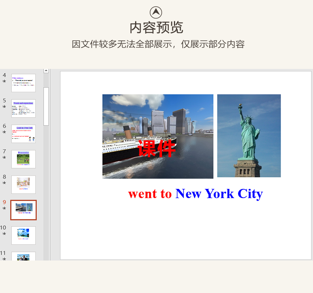Click the blue text "New York City"
This screenshot has width=313, height=293.
pyautogui.click(x=219, y=194)
